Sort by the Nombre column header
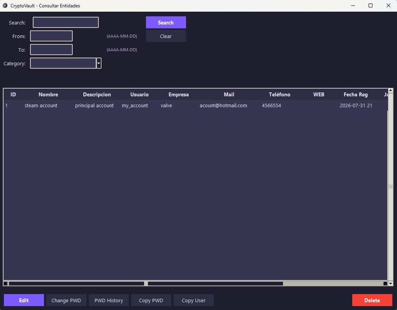 [x=48, y=94]
